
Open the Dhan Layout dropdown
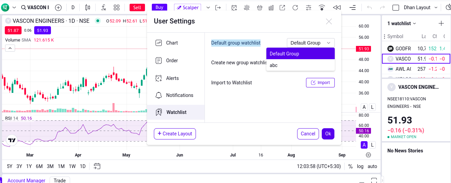point(421,7)
